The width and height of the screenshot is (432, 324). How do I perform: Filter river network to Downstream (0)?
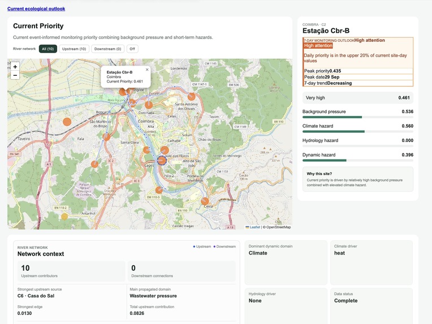point(108,49)
